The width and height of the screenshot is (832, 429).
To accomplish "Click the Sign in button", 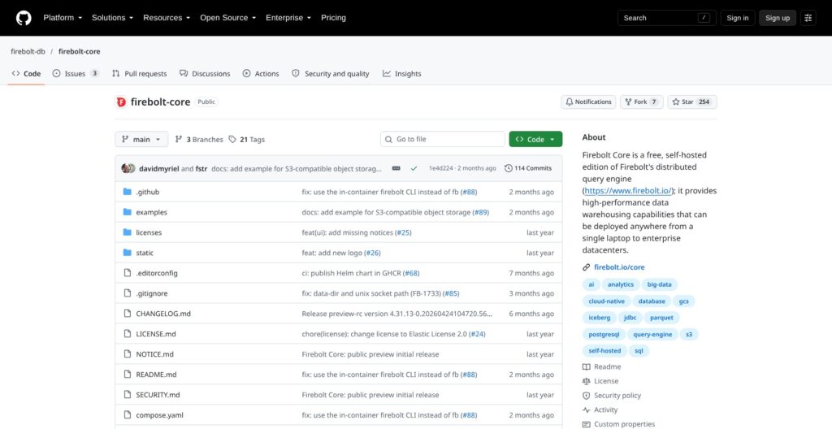I will click(738, 18).
